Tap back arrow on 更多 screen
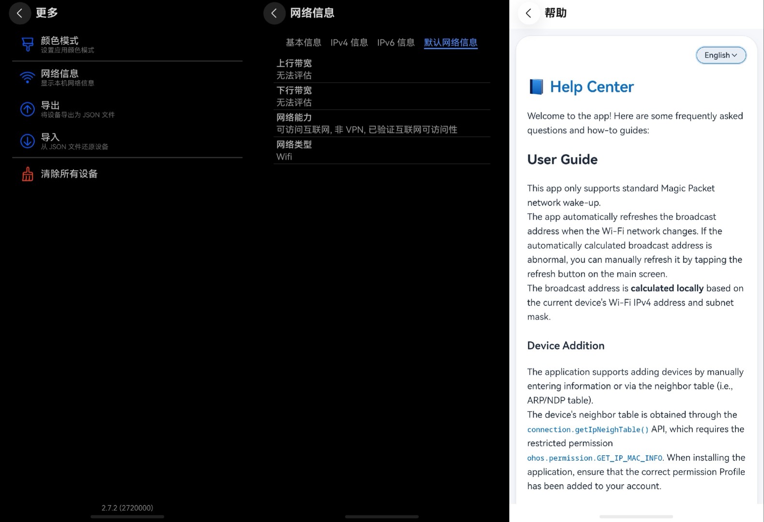The height and width of the screenshot is (522, 764). 20,13
